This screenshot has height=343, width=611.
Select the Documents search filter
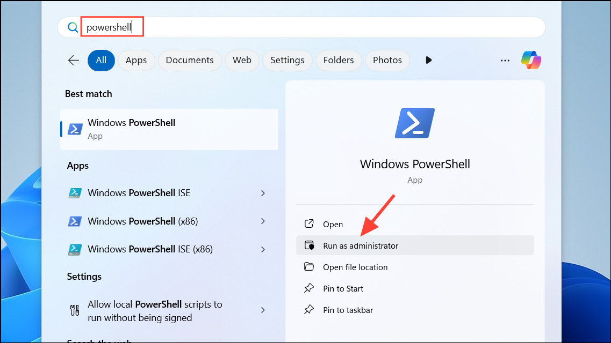189,60
